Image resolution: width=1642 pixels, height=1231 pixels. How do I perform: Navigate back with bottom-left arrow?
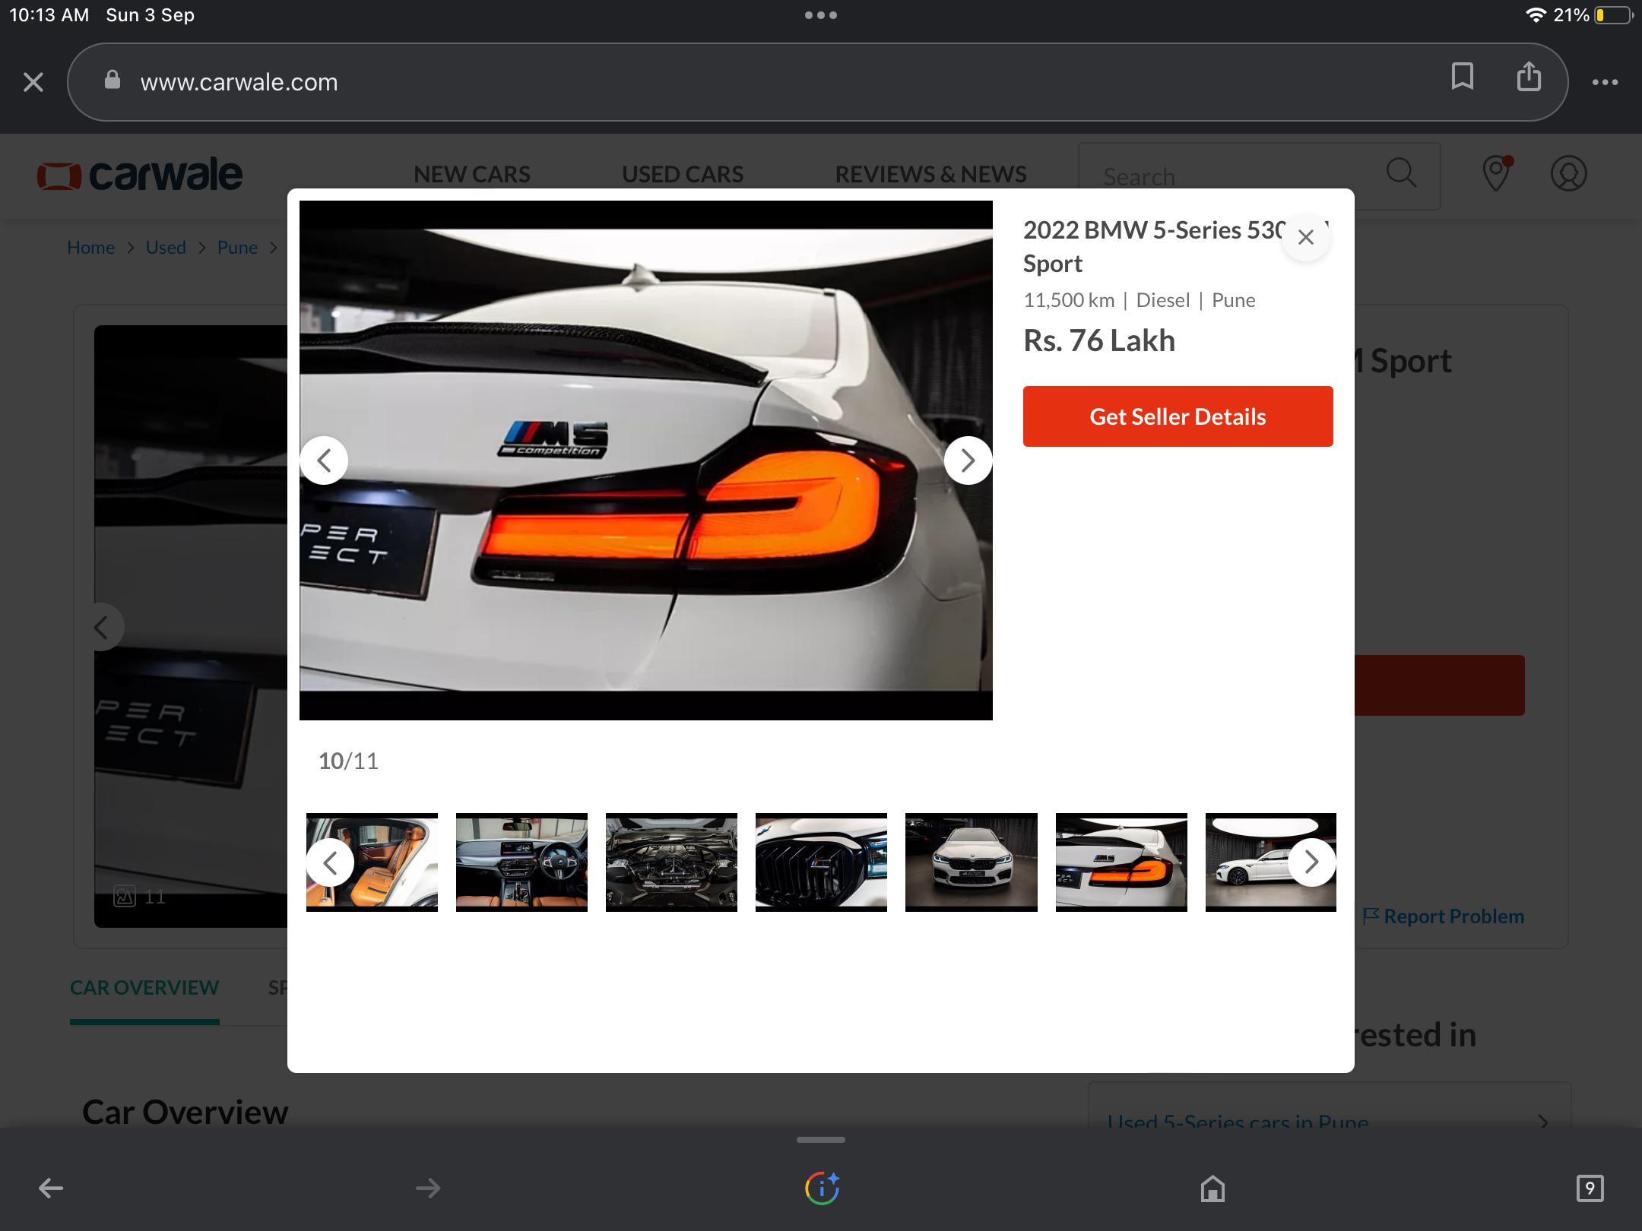[51, 1188]
